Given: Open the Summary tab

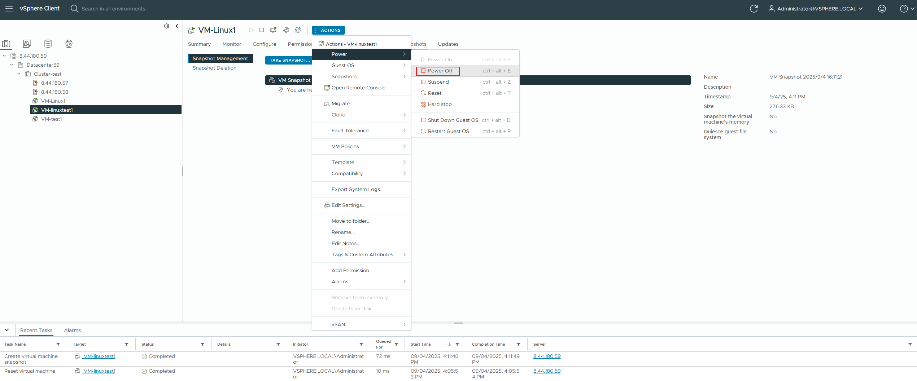Looking at the screenshot, I should pyautogui.click(x=199, y=44).
